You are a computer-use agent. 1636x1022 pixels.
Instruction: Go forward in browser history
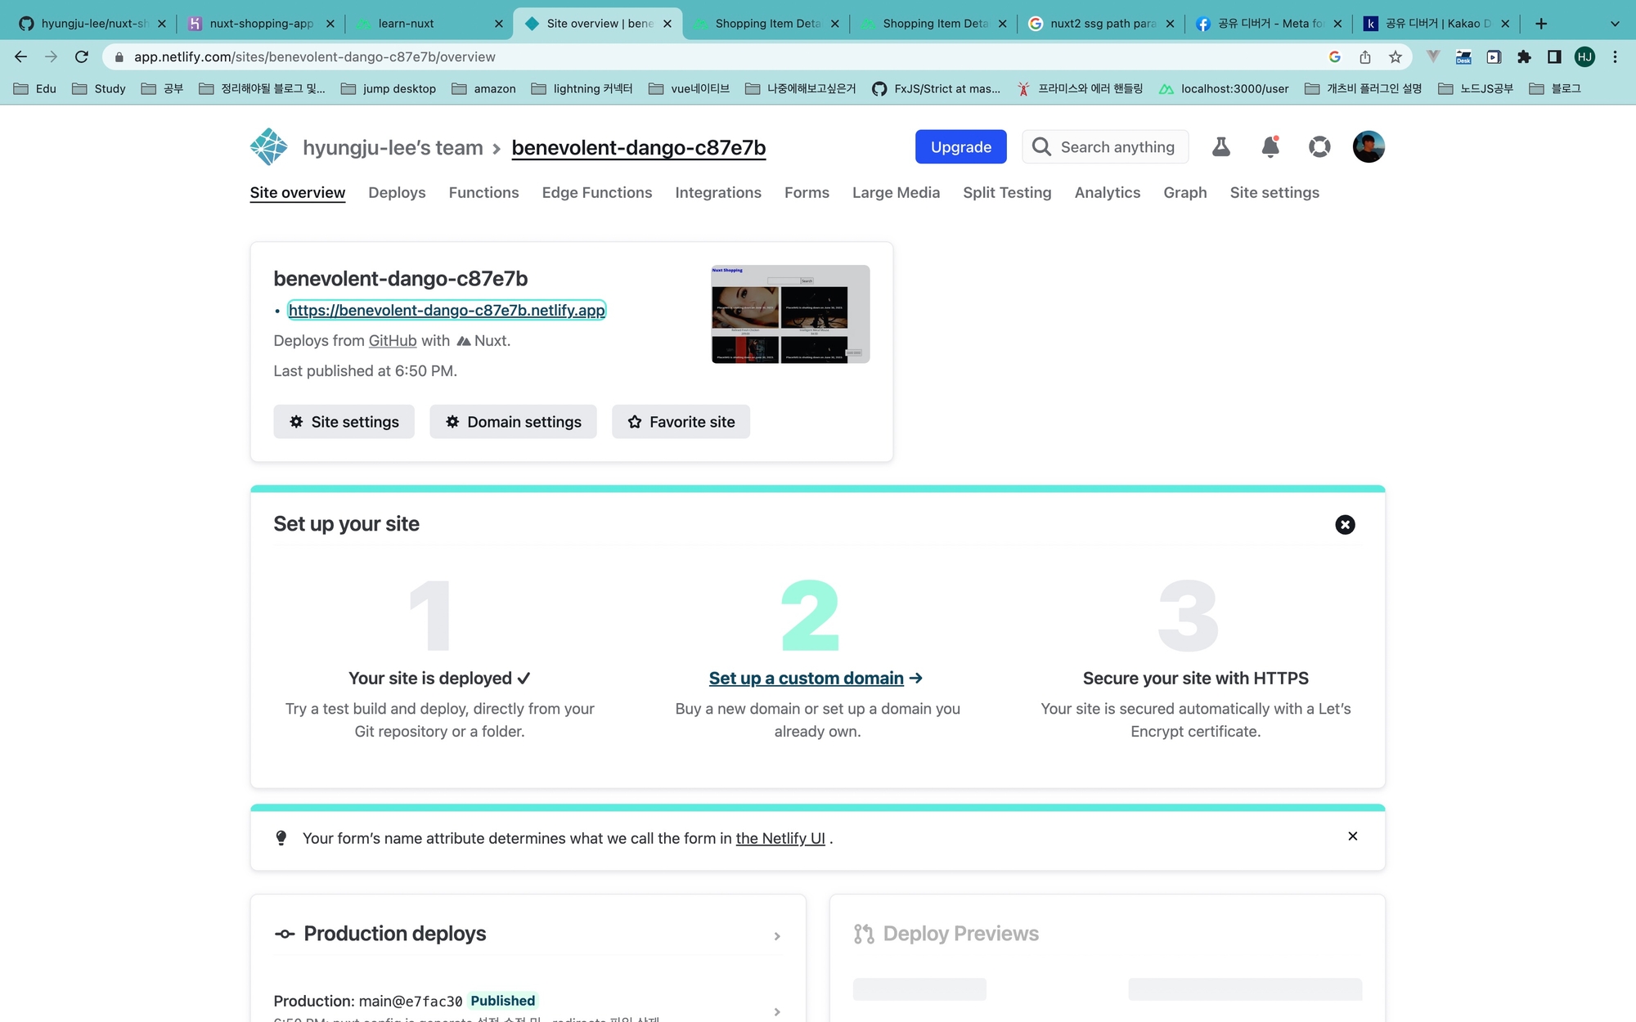pos(51,56)
